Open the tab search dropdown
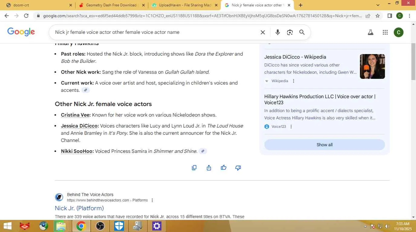Viewport: 416px width, 232px height. coord(378,5)
